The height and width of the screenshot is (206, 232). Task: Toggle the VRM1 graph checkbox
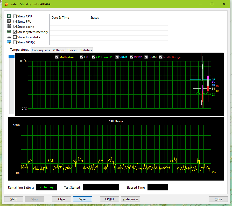[x=117, y=57]
